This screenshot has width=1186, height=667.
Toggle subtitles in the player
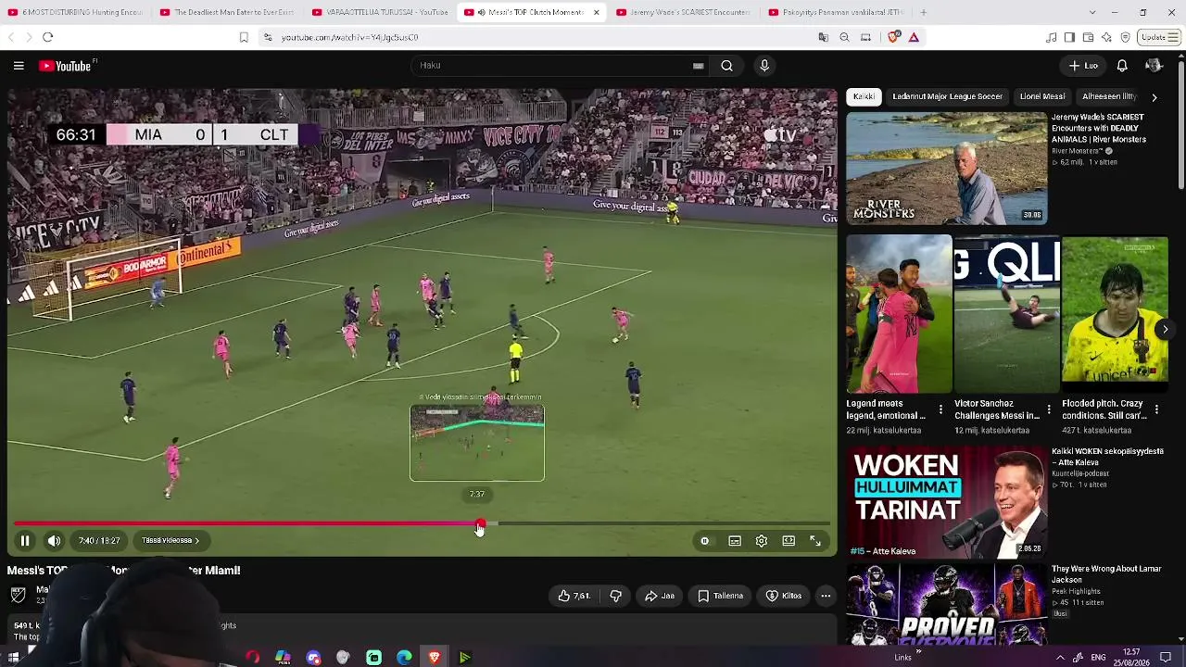click(x=735, y=541)
